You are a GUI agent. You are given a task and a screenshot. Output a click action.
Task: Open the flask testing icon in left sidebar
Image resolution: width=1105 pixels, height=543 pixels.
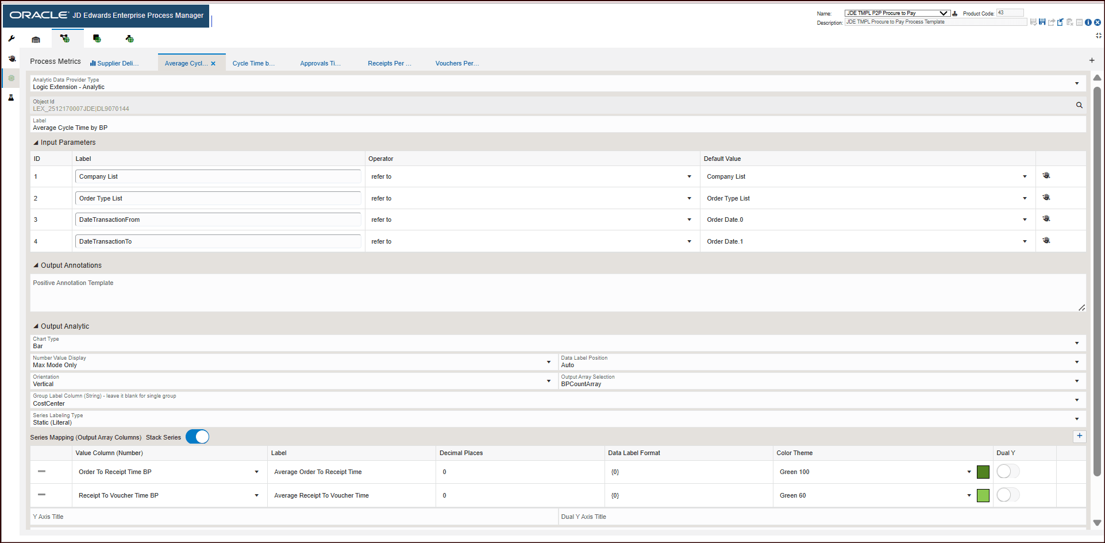(x=11, y=98)
